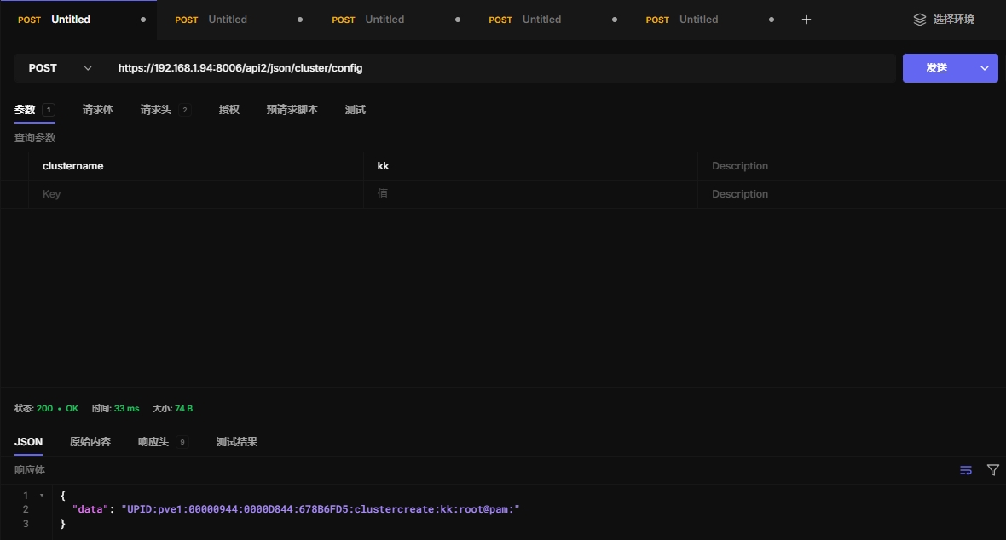The image size is (1006, 540).
Task: Open a new request tab with plus
Action: point(807,20)
